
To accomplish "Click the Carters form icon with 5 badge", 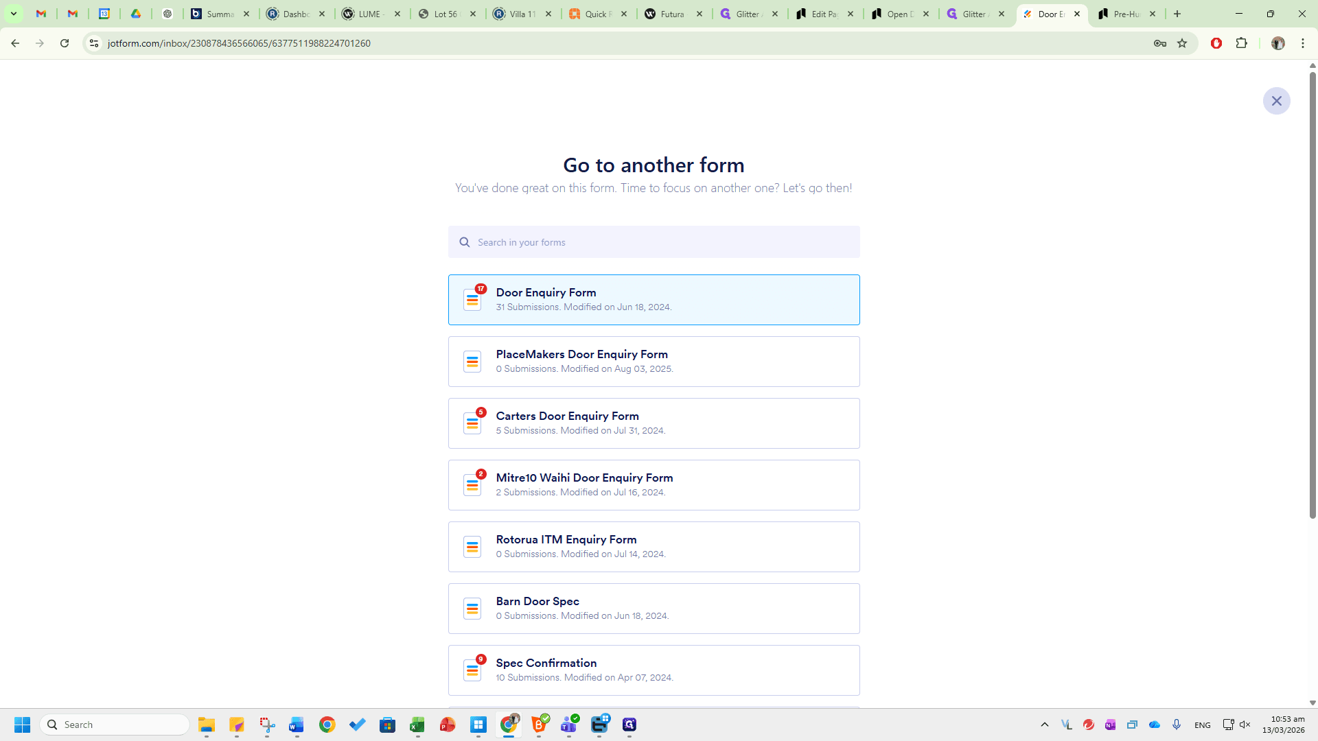I will 472,423.
